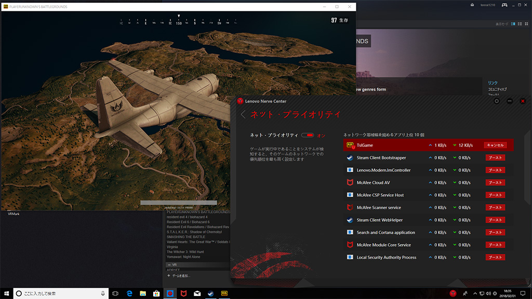
Task: Open McAfee from the taskbar
Action: coord(183,293)
